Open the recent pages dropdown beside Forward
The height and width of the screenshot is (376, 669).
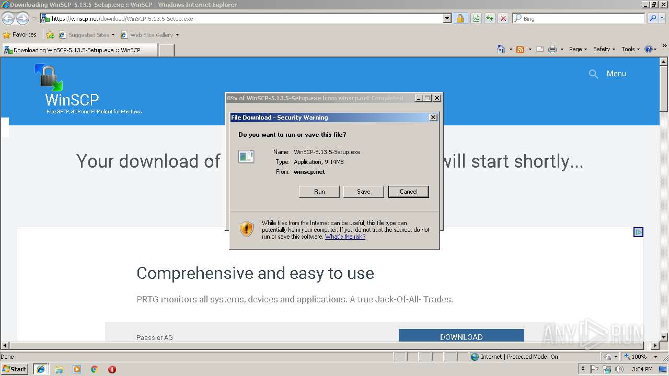34,19
